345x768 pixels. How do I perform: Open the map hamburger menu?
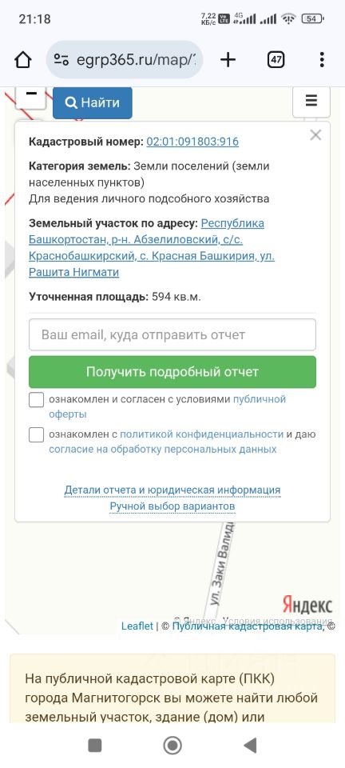(311, 102)
